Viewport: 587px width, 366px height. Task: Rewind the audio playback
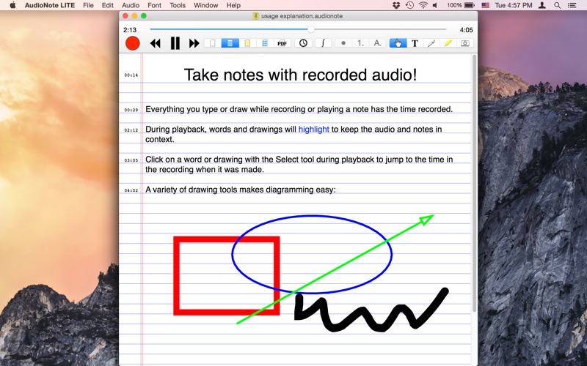click(x=156, y=43)
